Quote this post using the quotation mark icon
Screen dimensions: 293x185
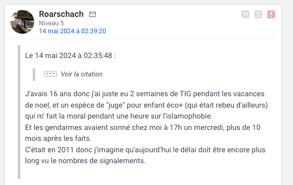[245, 14]
